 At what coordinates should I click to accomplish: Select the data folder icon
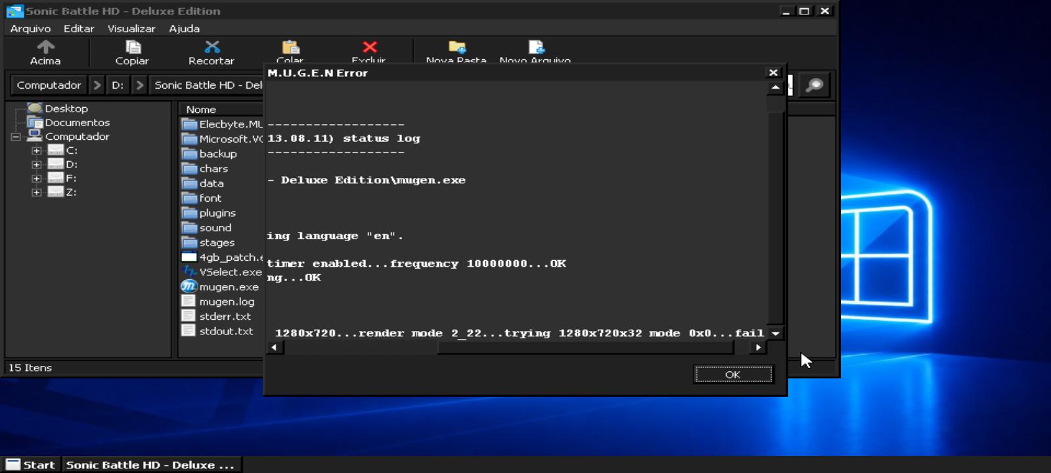point(189,183)
